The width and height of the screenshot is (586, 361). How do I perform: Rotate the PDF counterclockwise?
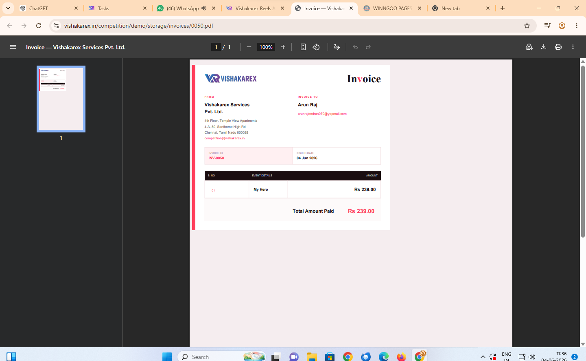click(x=316, y=47)
